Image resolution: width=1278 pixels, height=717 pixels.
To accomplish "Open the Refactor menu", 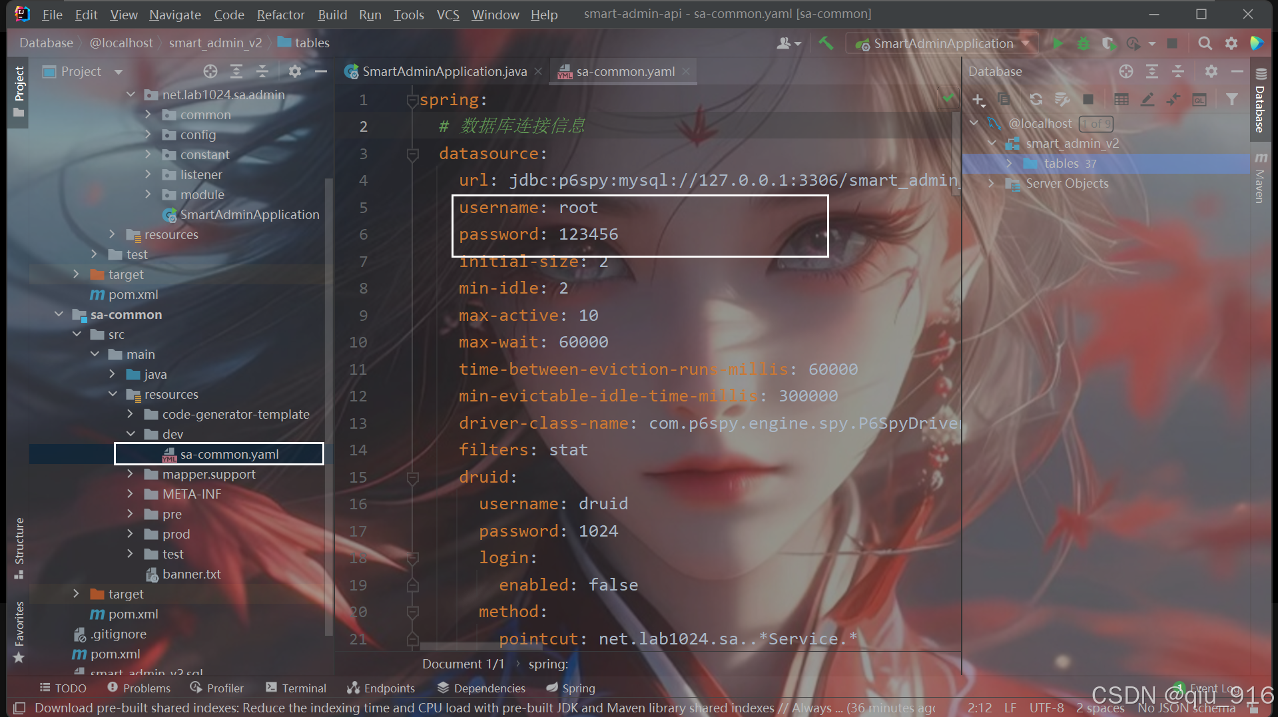I will (x=280, y=14).
